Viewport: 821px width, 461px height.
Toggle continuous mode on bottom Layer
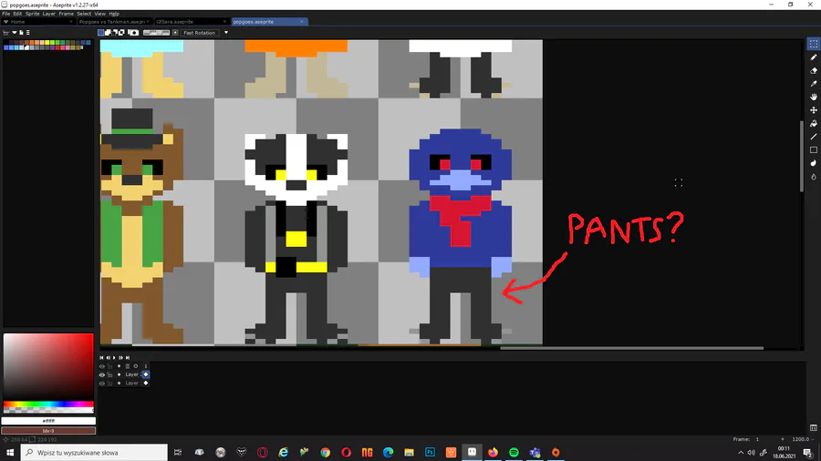(119, 384)
